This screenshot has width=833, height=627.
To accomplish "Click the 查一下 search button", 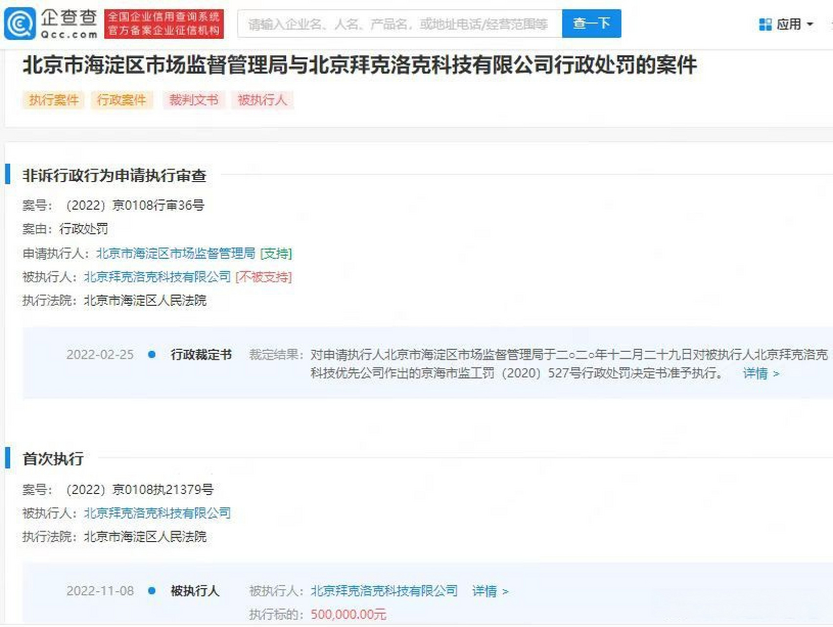I will click(592, 24).
